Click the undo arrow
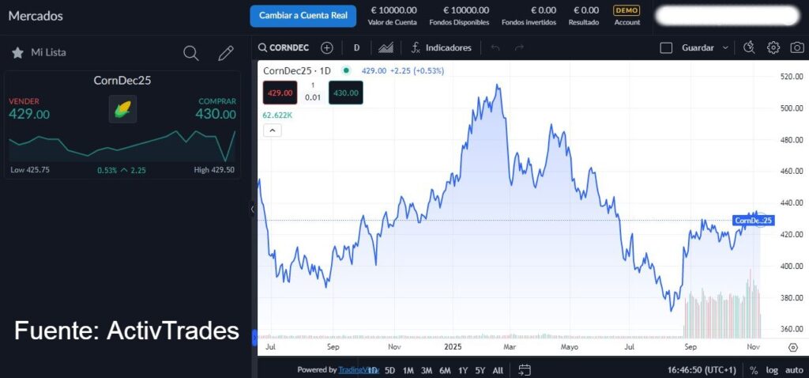The height and width of the screenshot is (378, 809). 495,48
